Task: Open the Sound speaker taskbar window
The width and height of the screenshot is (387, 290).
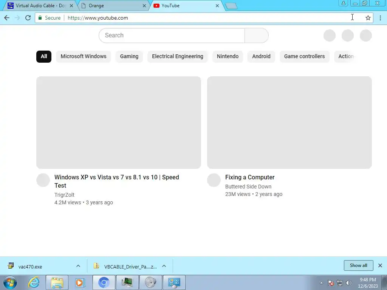Action: point(151,282)
